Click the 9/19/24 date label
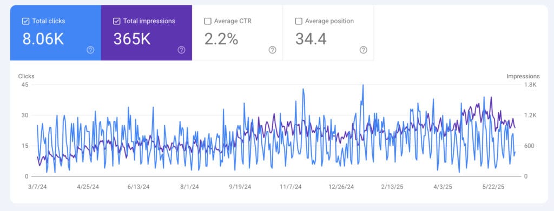 [240, 187]
